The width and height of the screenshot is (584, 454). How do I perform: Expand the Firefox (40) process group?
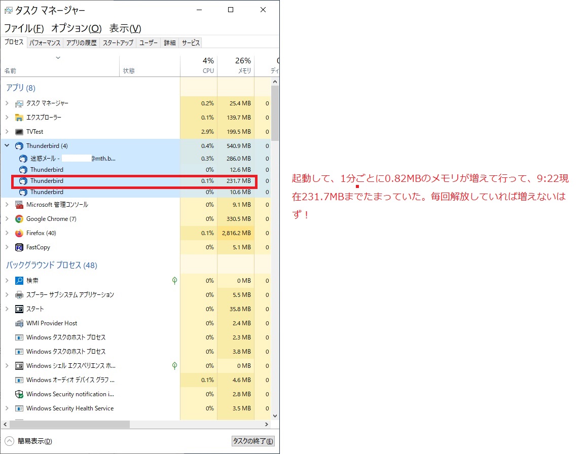pyautogui.click(x=7, y=233)
